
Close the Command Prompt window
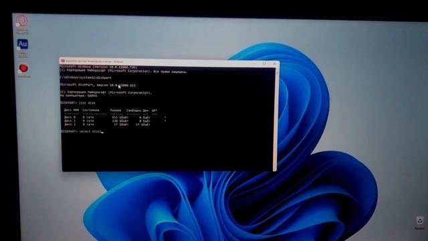[x=274, y=64]
